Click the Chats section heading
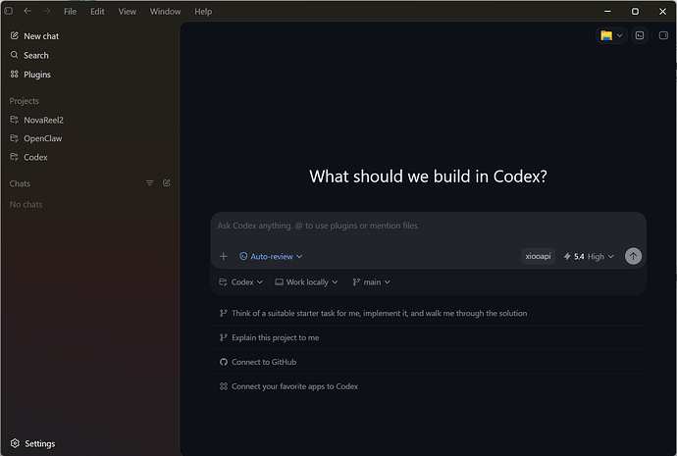The width and height of the screenshot is (677, 456). tap(20, 183)
